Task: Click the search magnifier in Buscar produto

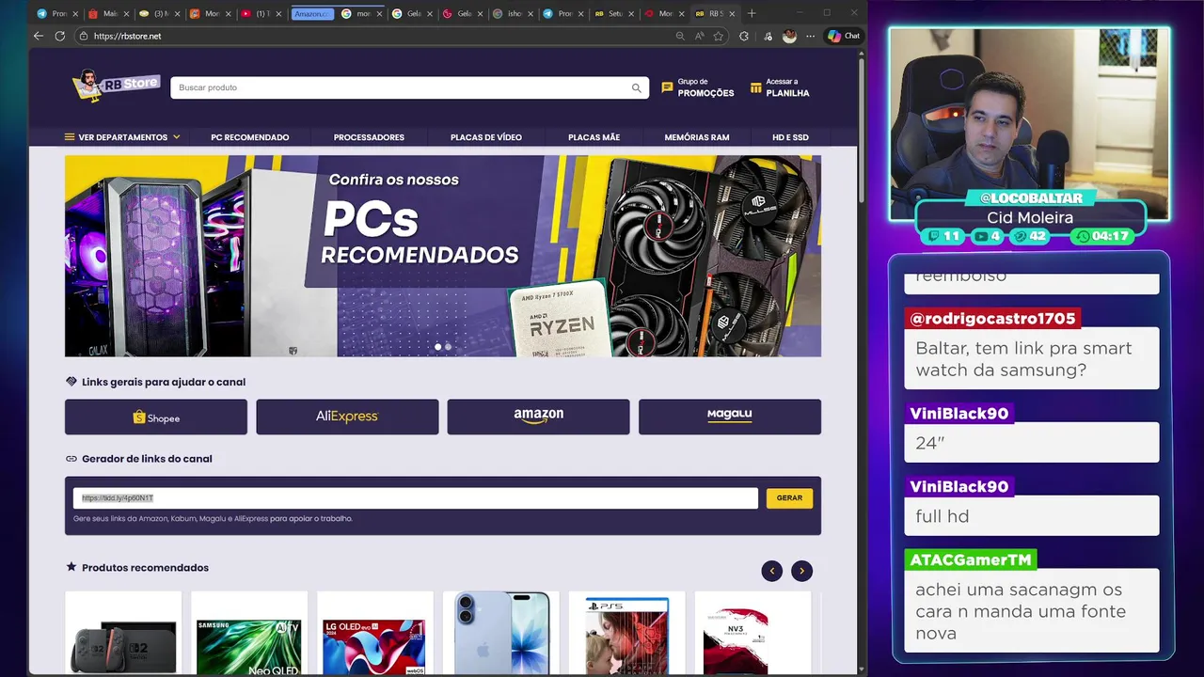Action: pyautogui.click(x=637, y=87)
